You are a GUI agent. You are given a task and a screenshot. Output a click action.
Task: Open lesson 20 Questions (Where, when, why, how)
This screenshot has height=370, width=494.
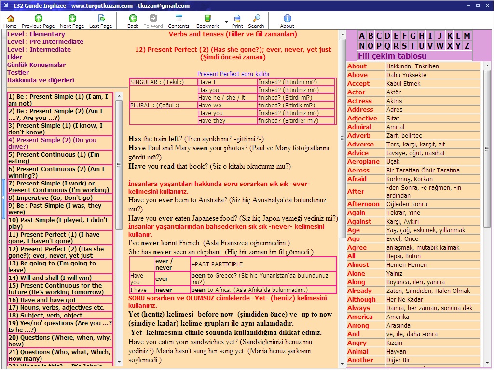coord(60,341)
